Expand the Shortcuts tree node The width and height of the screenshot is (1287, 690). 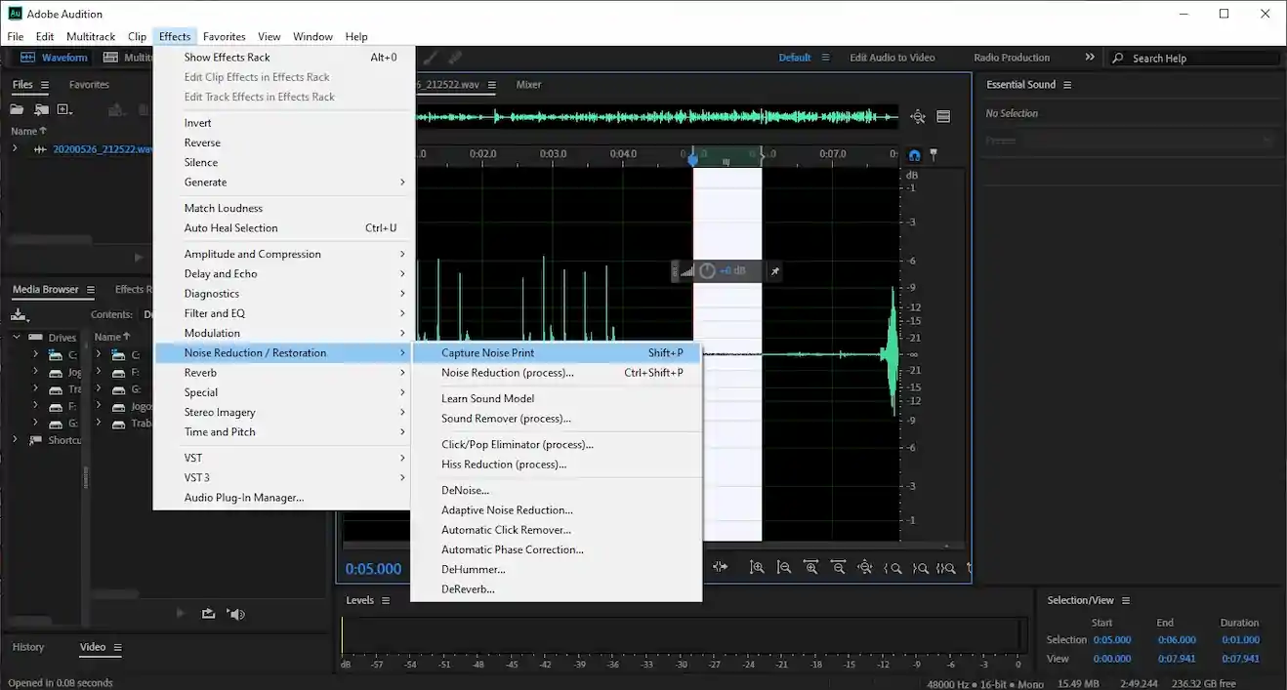pos(15,440)
